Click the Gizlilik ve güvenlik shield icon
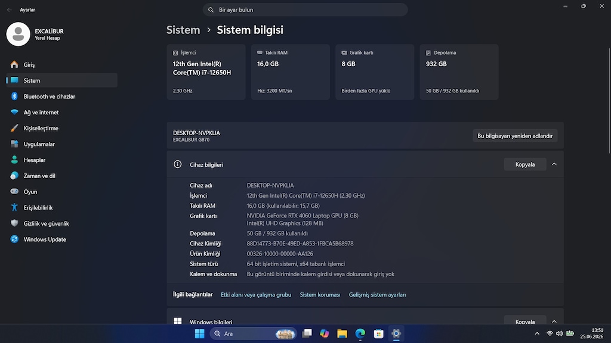 click(x=14, y=223)
